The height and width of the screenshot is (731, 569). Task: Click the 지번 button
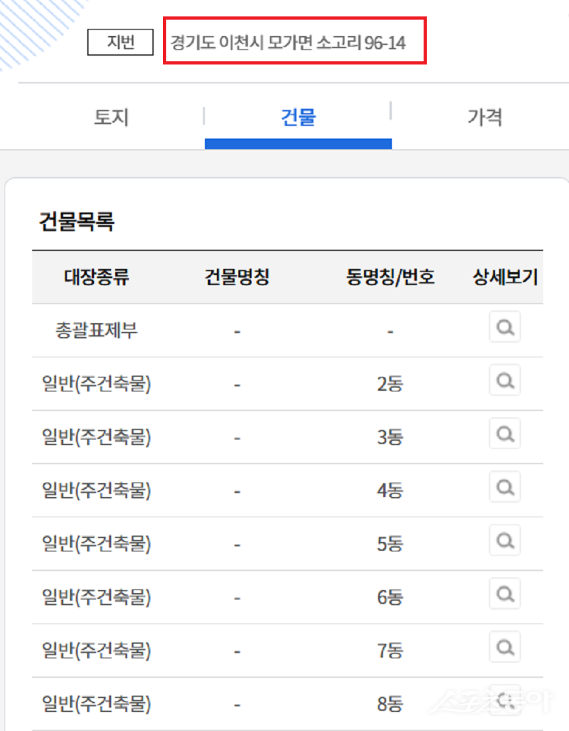pos(120,44)
